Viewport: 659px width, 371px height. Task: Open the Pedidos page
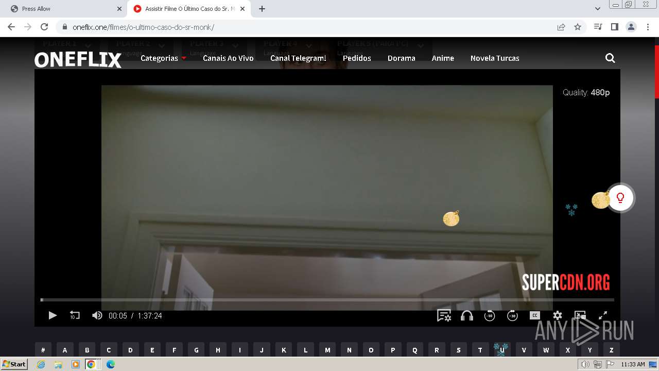357,58
